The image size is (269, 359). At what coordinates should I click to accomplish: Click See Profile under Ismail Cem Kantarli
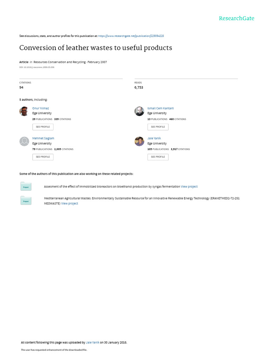click(x=158, y=127)
